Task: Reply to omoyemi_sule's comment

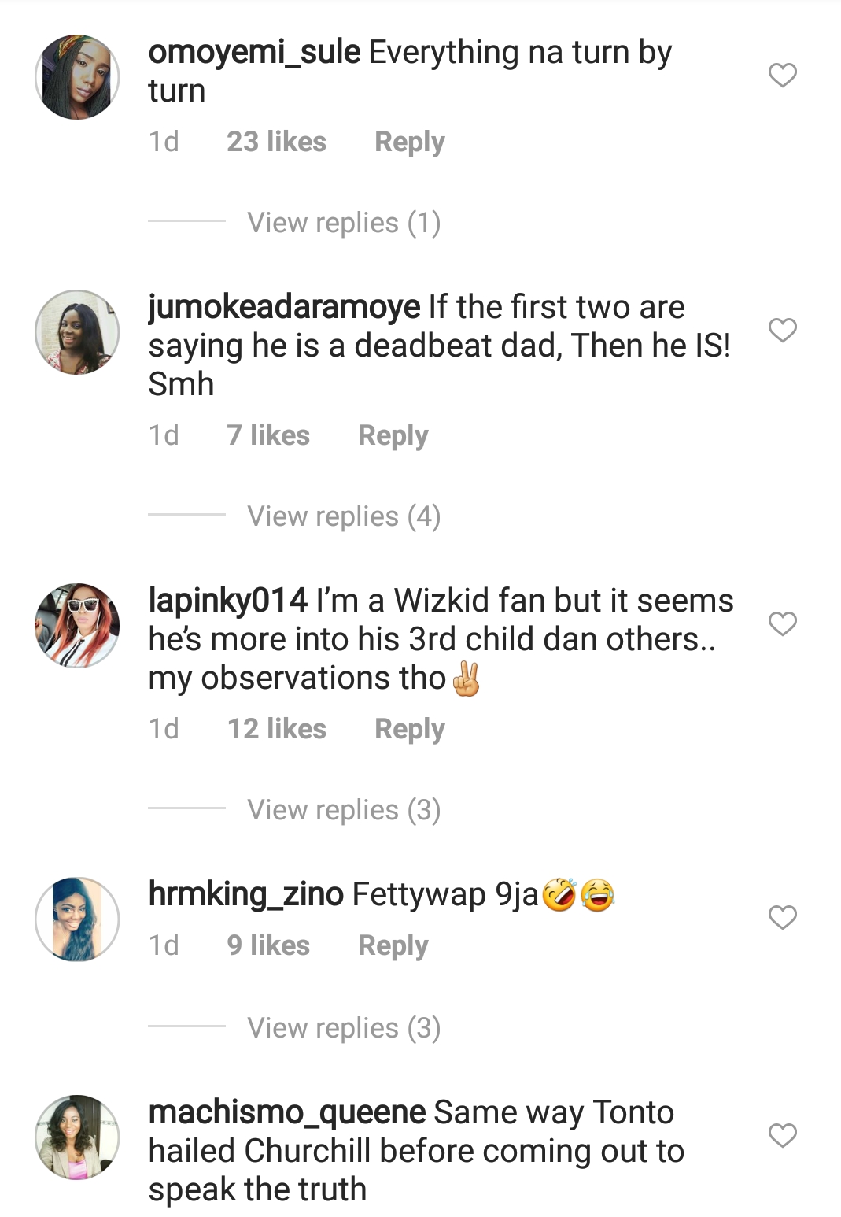Action: point(409,142)
